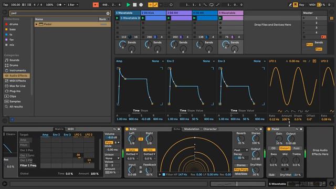Select the Echo Ping Pong mode button
Image resolution: width=336 pixels, height=189 pixels.
tap(241, 170)
